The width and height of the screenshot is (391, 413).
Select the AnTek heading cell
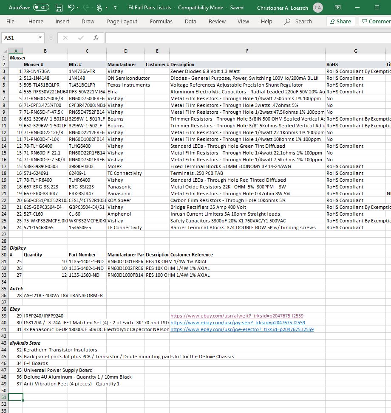pyautogui.click(x=16, y=289)
